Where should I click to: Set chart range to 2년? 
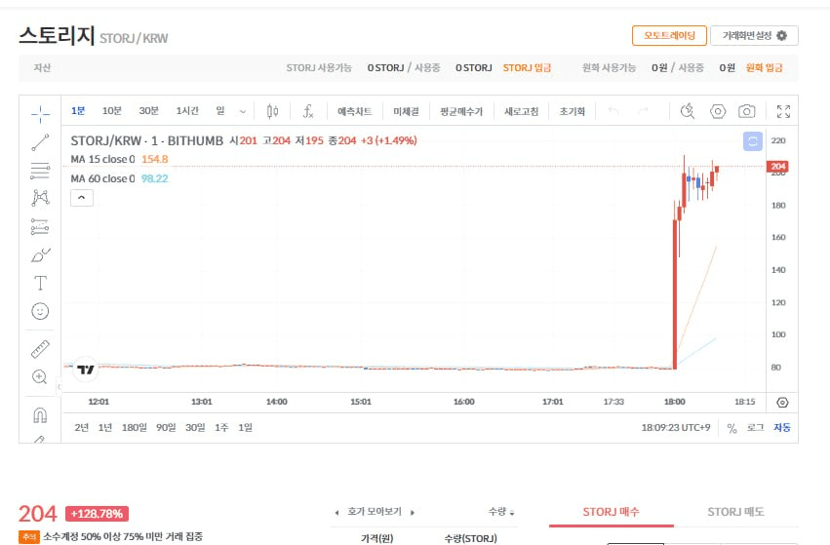click(82, 428)
